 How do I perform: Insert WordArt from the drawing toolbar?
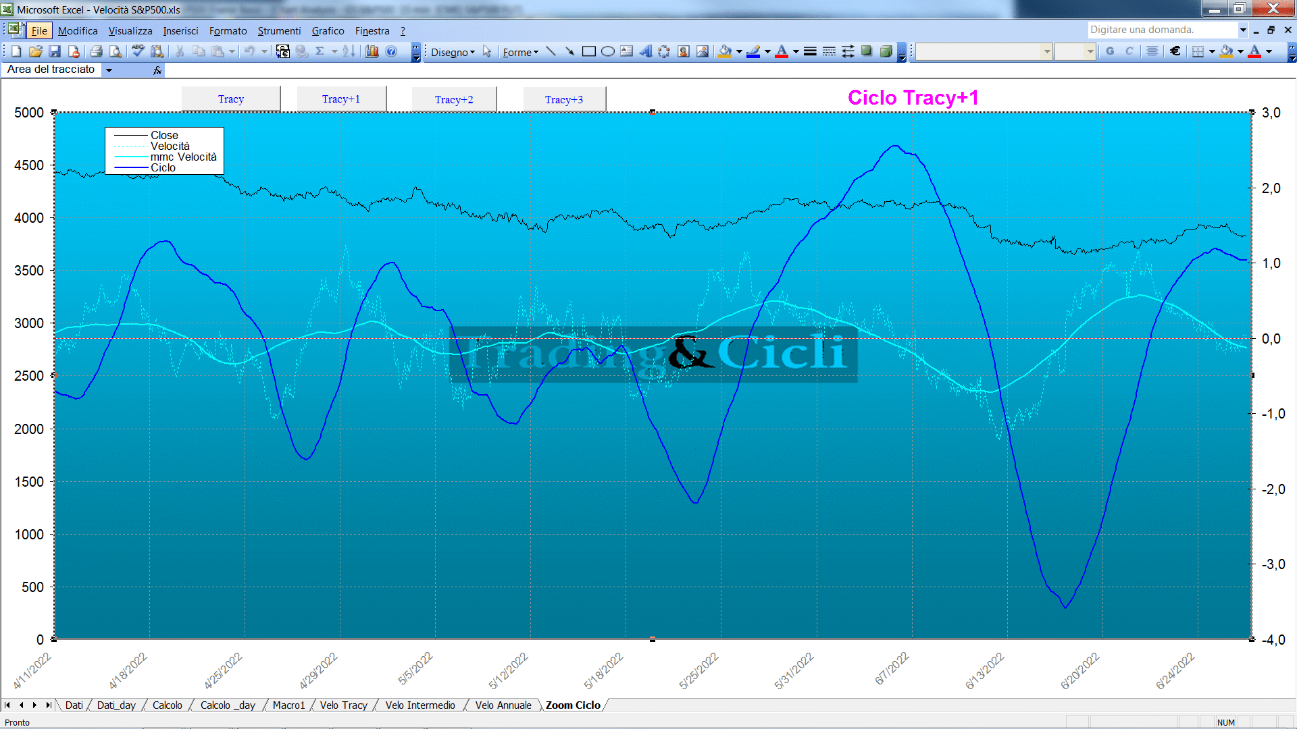(x=646, y=51)
